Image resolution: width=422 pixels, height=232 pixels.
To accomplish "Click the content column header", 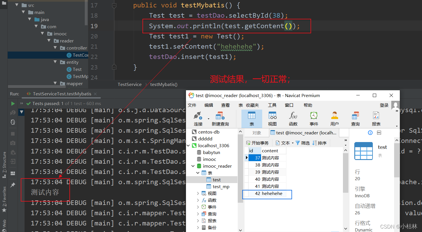I will [x=274, y=151].
